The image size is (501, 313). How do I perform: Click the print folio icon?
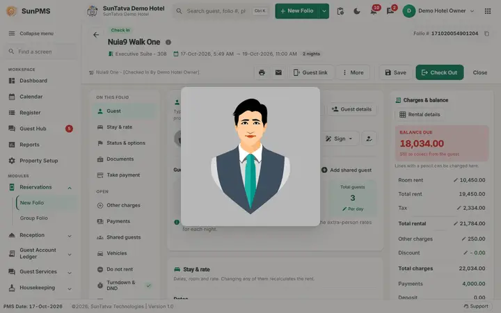(x=262, y=72)
